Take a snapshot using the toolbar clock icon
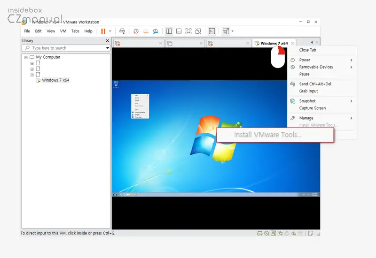 [x=136, y=31]
